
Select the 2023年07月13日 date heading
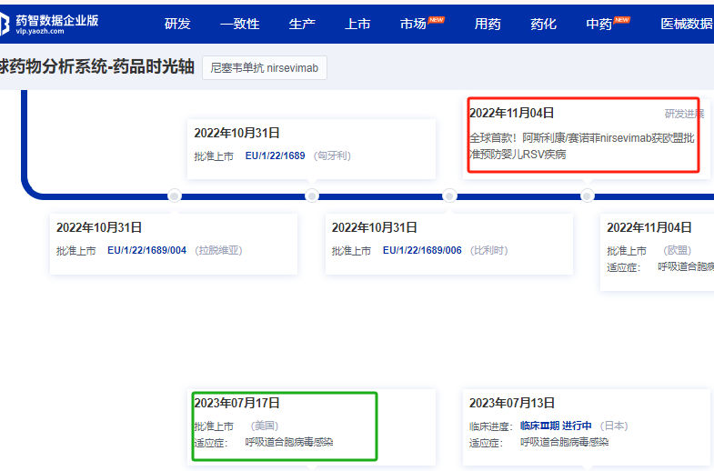[512, 403]
